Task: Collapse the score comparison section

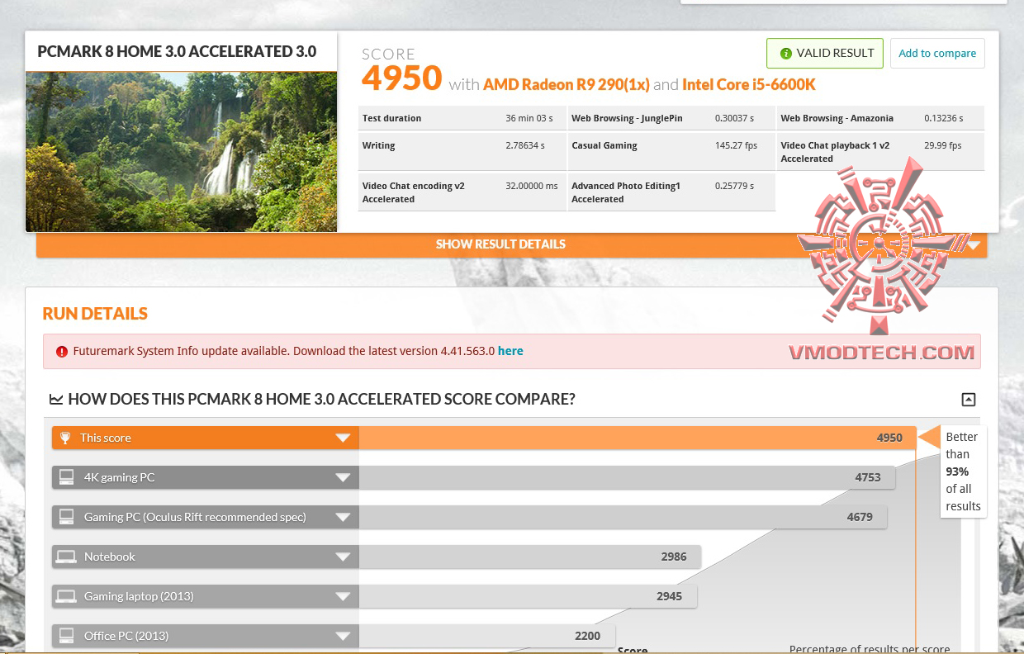Action: pyautogui.click(x=969, y=400)
